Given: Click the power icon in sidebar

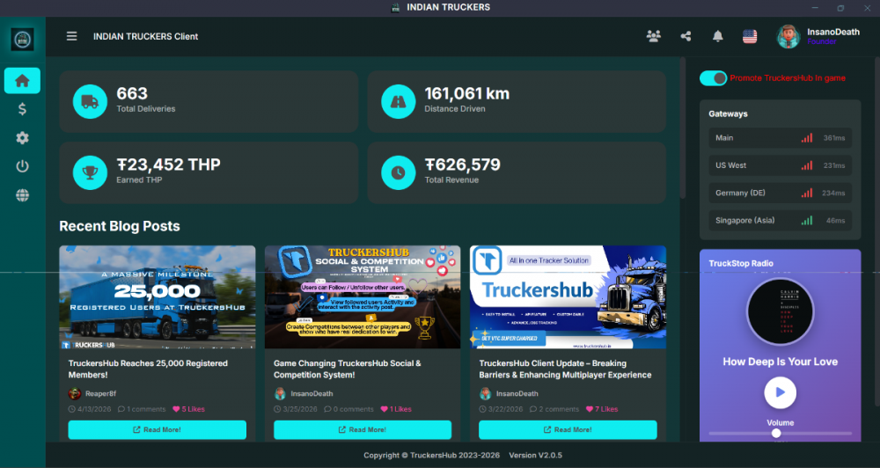Looking at the screenshot, I should [23, 166].
